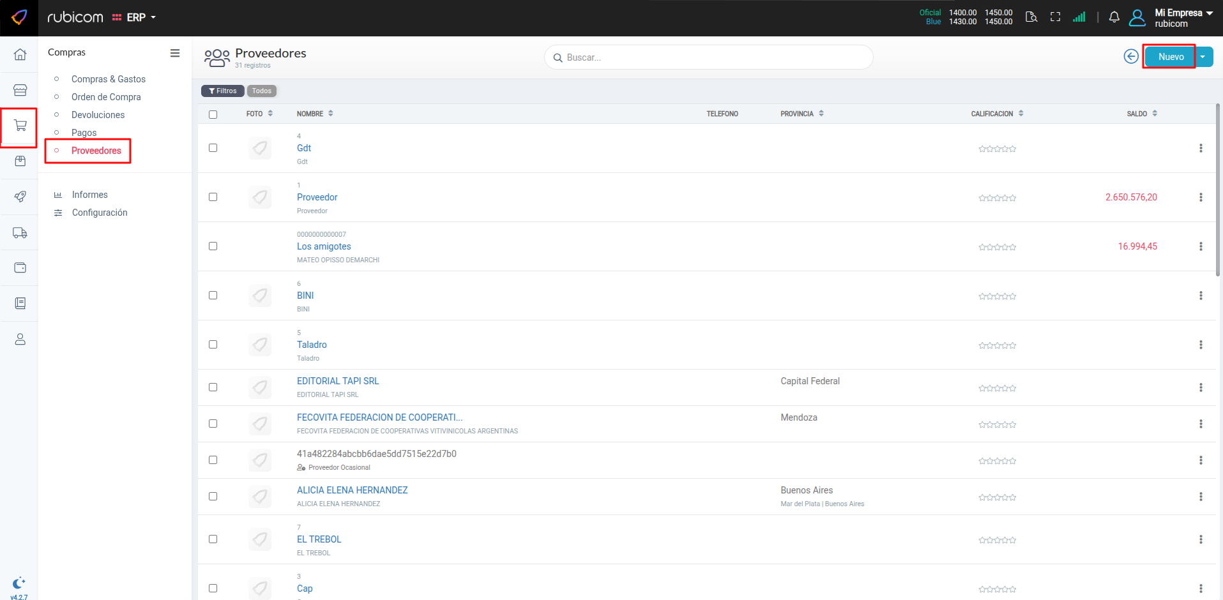
Task: Click the notification bell icon
Action: coord(1114,17)
